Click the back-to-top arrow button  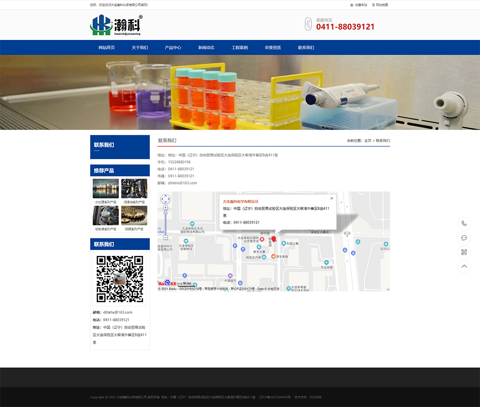tap(464, 267)
